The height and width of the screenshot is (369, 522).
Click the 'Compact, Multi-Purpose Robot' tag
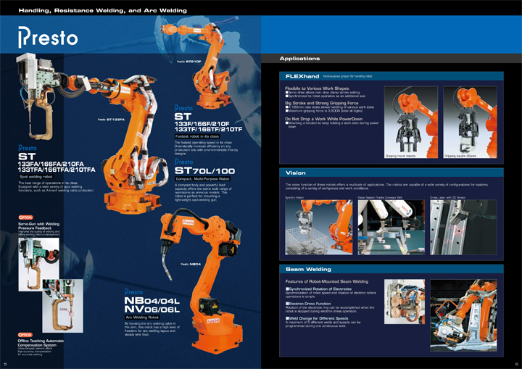pos(202,179)
